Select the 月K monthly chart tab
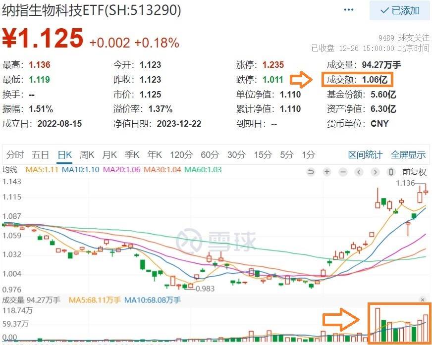The height and width of the screenshot is (345, 432). 109,155
